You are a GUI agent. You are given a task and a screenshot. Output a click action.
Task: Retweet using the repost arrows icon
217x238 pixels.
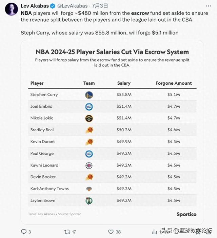click(x=67, y=232)
